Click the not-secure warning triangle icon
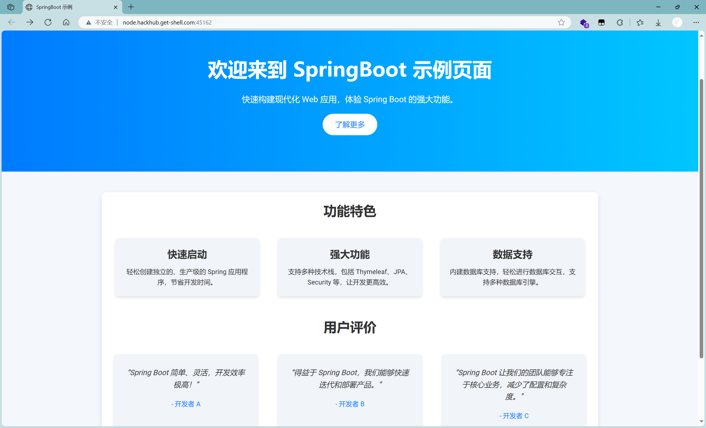 click(x=89, y=23)
